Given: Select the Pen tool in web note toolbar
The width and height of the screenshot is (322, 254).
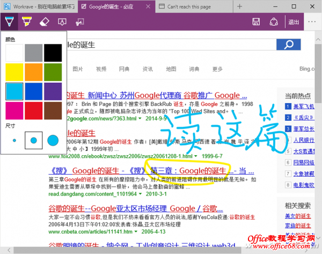Looking at the screenshot, I should coord(9,22).
